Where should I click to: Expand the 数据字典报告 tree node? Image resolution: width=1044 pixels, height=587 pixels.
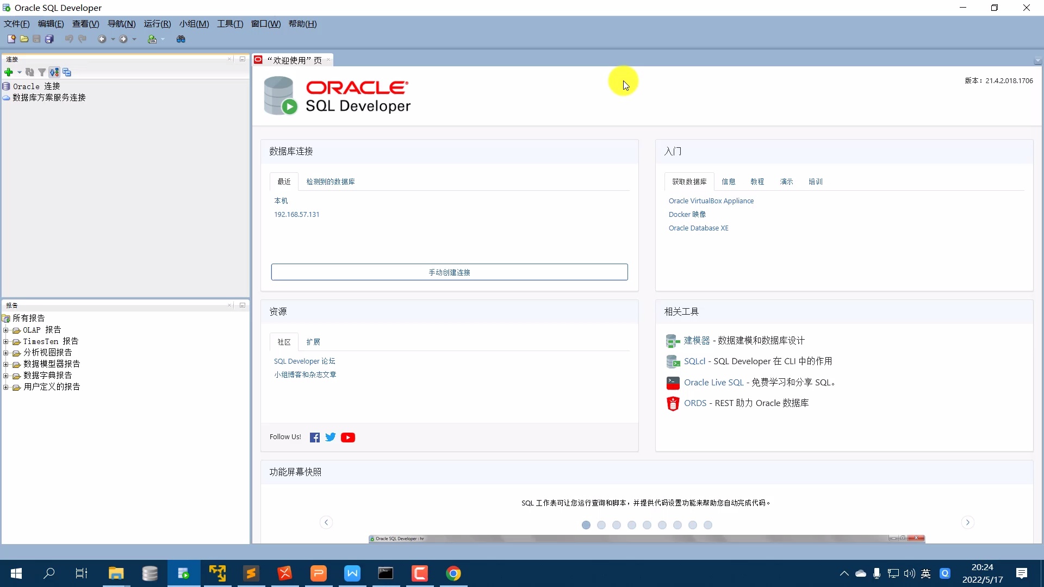[6, 376]
